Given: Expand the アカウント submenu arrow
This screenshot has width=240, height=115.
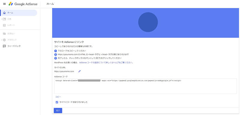Looking at the screenshot, I should 2,40.
